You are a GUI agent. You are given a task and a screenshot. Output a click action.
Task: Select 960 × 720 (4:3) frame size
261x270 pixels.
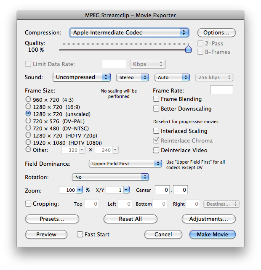[28, 99]
